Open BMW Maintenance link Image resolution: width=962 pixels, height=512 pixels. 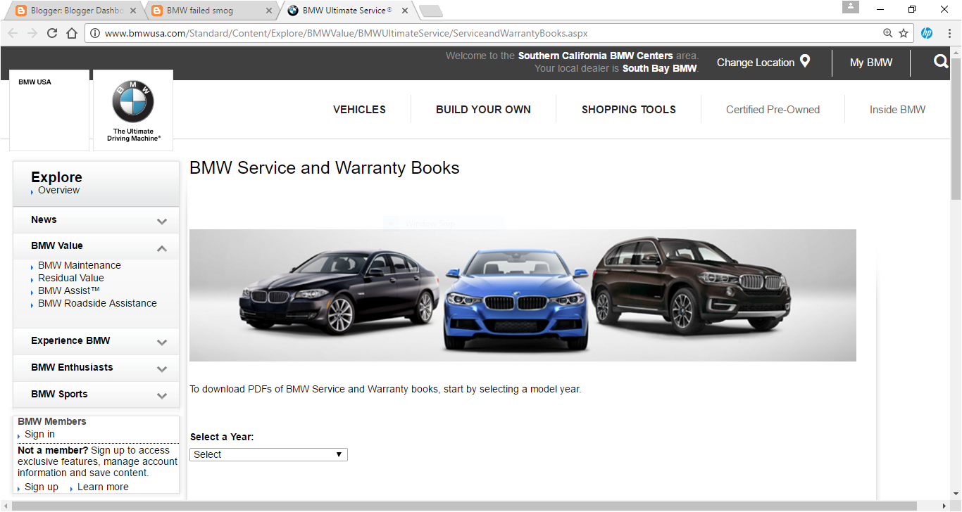click(x=80, y=265)
